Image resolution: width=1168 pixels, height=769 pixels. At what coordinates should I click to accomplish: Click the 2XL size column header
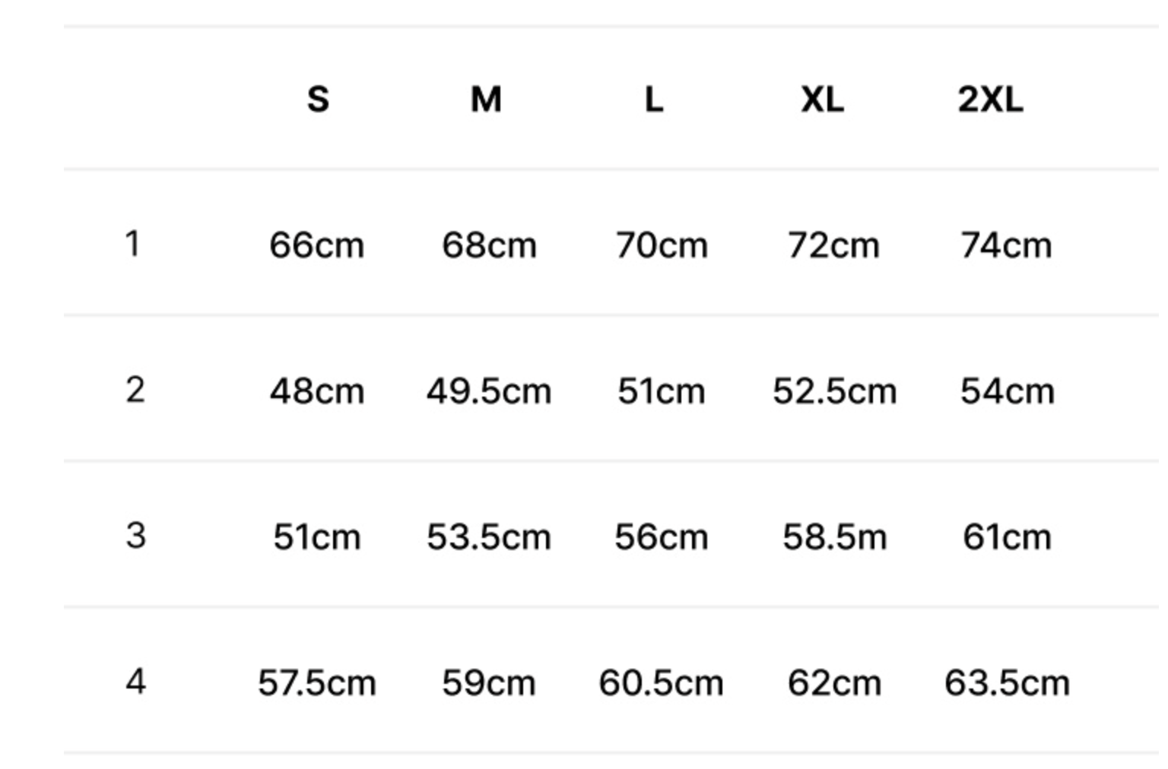(990, 99)
